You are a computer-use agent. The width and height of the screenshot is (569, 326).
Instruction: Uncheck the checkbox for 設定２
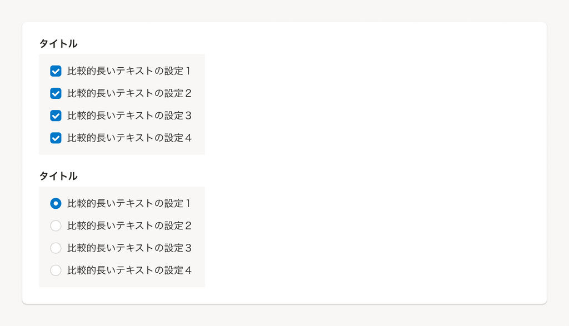coord(56,93)
